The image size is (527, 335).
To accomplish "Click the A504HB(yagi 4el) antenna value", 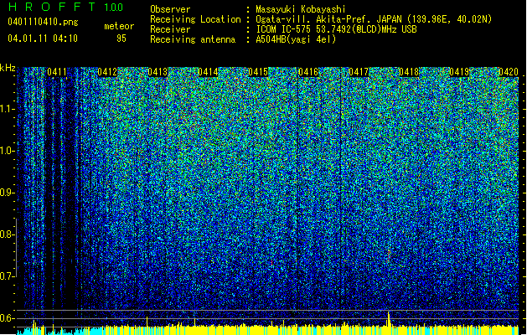I will coord(296,39).
